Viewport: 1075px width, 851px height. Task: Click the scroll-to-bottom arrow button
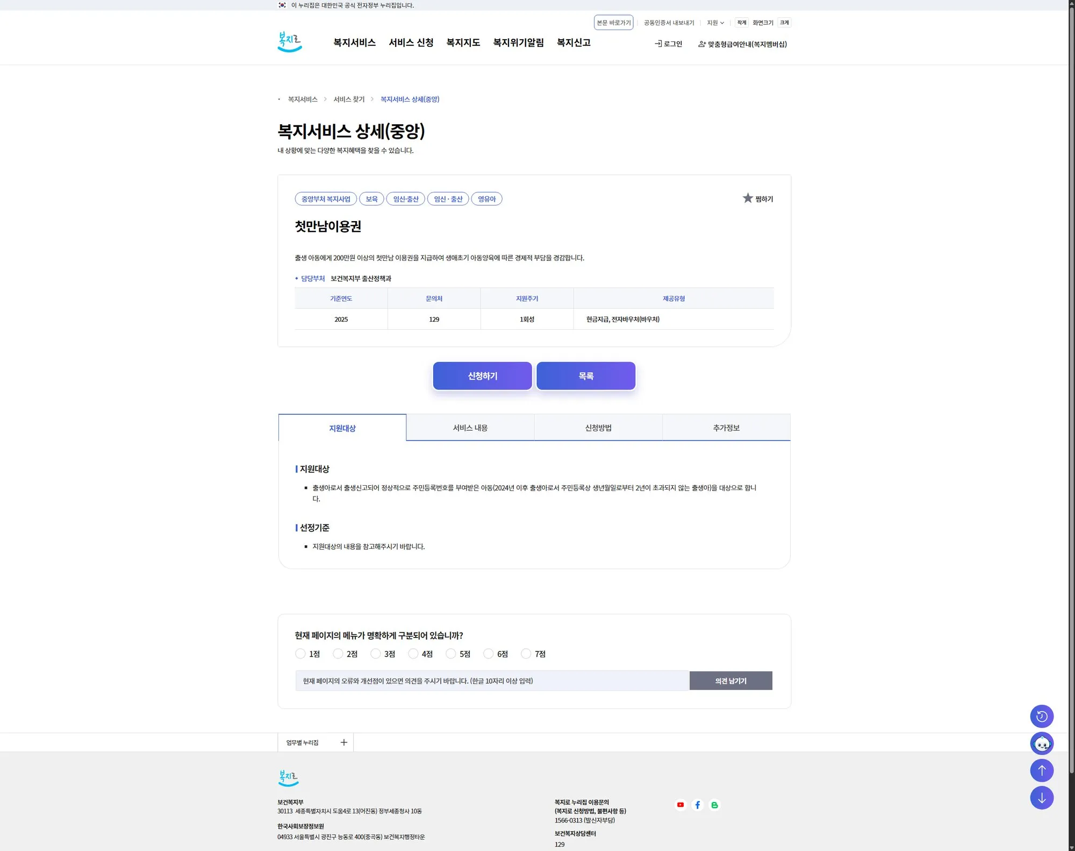click(1041, 798)
